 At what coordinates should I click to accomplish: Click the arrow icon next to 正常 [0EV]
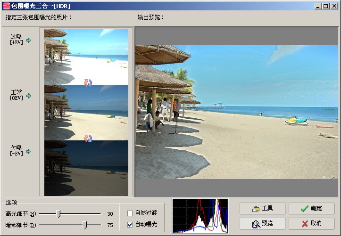29,96
